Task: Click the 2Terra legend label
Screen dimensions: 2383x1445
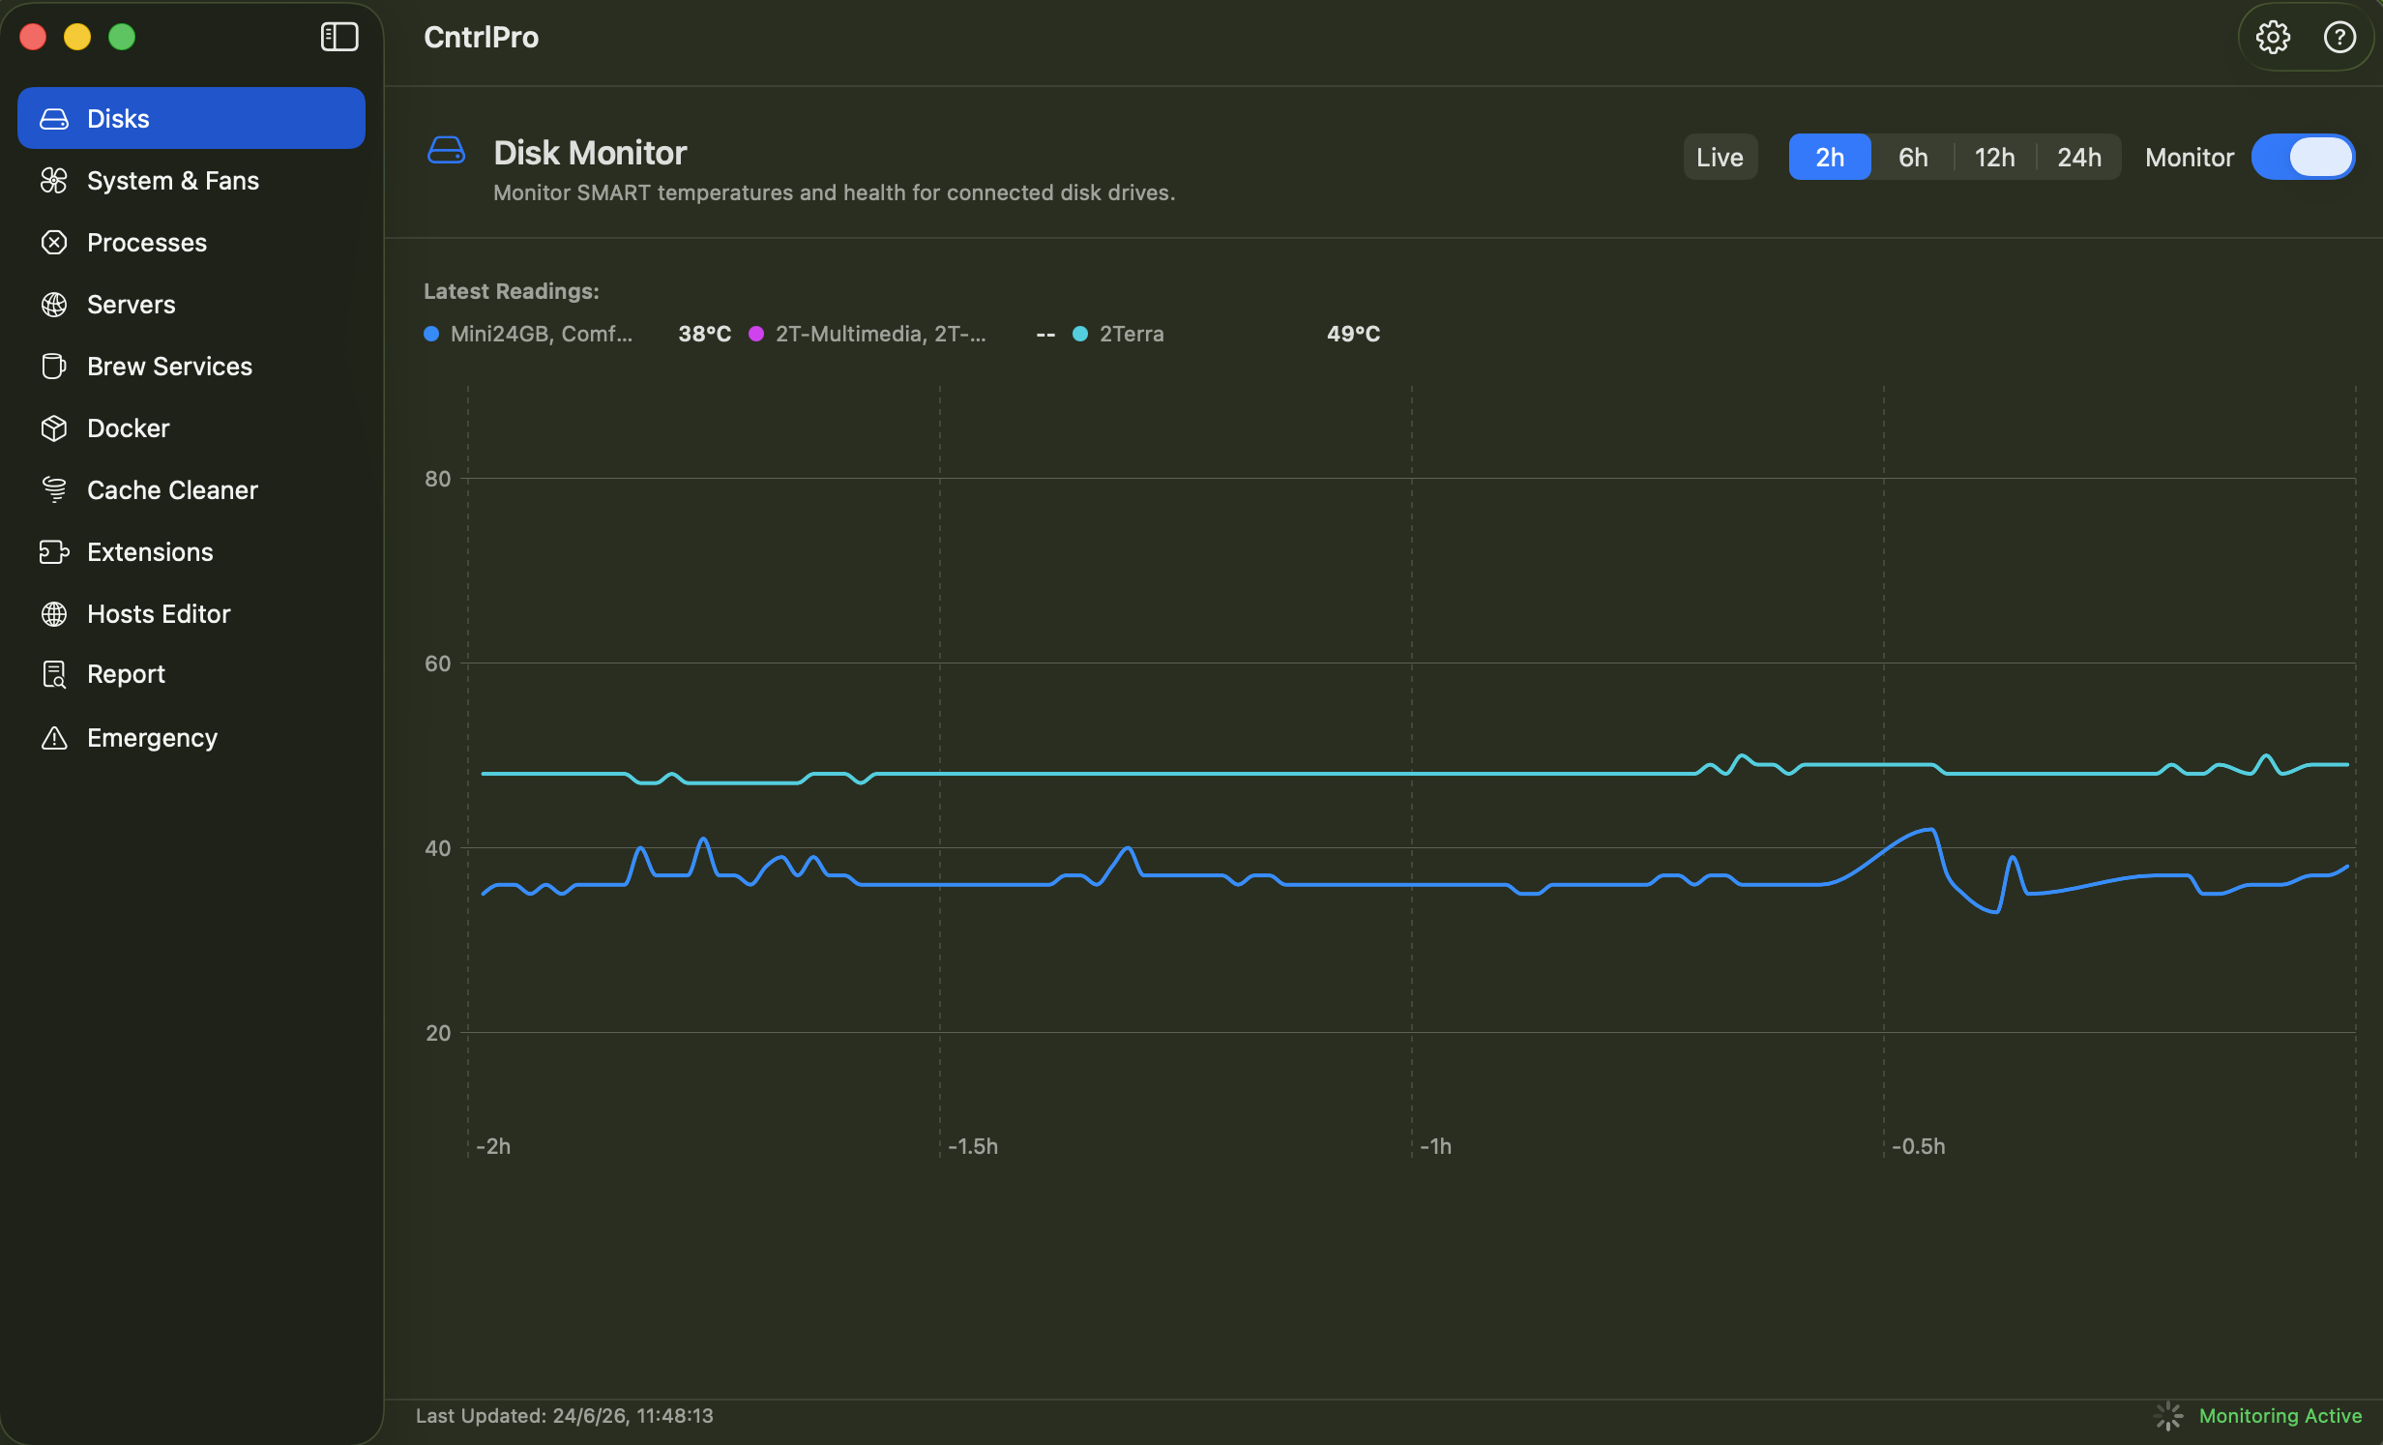Action: coord(1132,334)
